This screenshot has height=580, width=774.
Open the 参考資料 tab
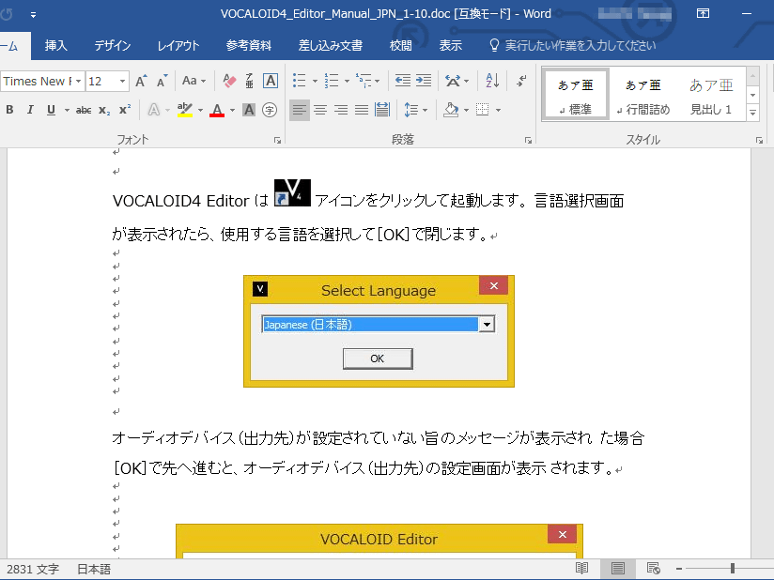[x=249, y=45]
